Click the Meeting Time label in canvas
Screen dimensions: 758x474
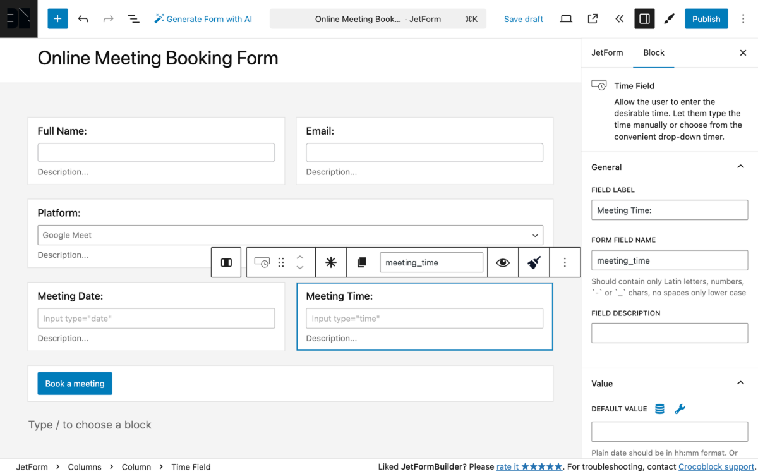(x=339, y=296)
